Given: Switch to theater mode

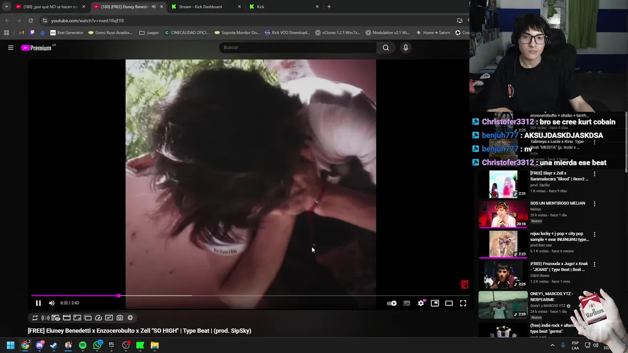Looking at the screenshot, I should click(449, 303).
